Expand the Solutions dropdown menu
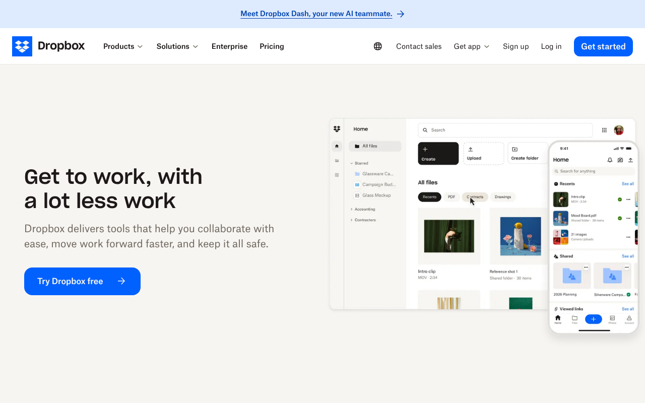 pyautogui.click(x=177, y=46)
